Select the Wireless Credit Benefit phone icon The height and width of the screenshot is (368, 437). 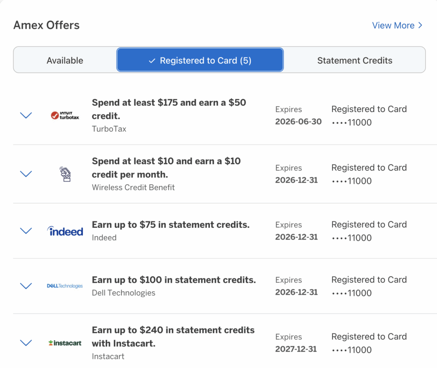tap(65, 174)
